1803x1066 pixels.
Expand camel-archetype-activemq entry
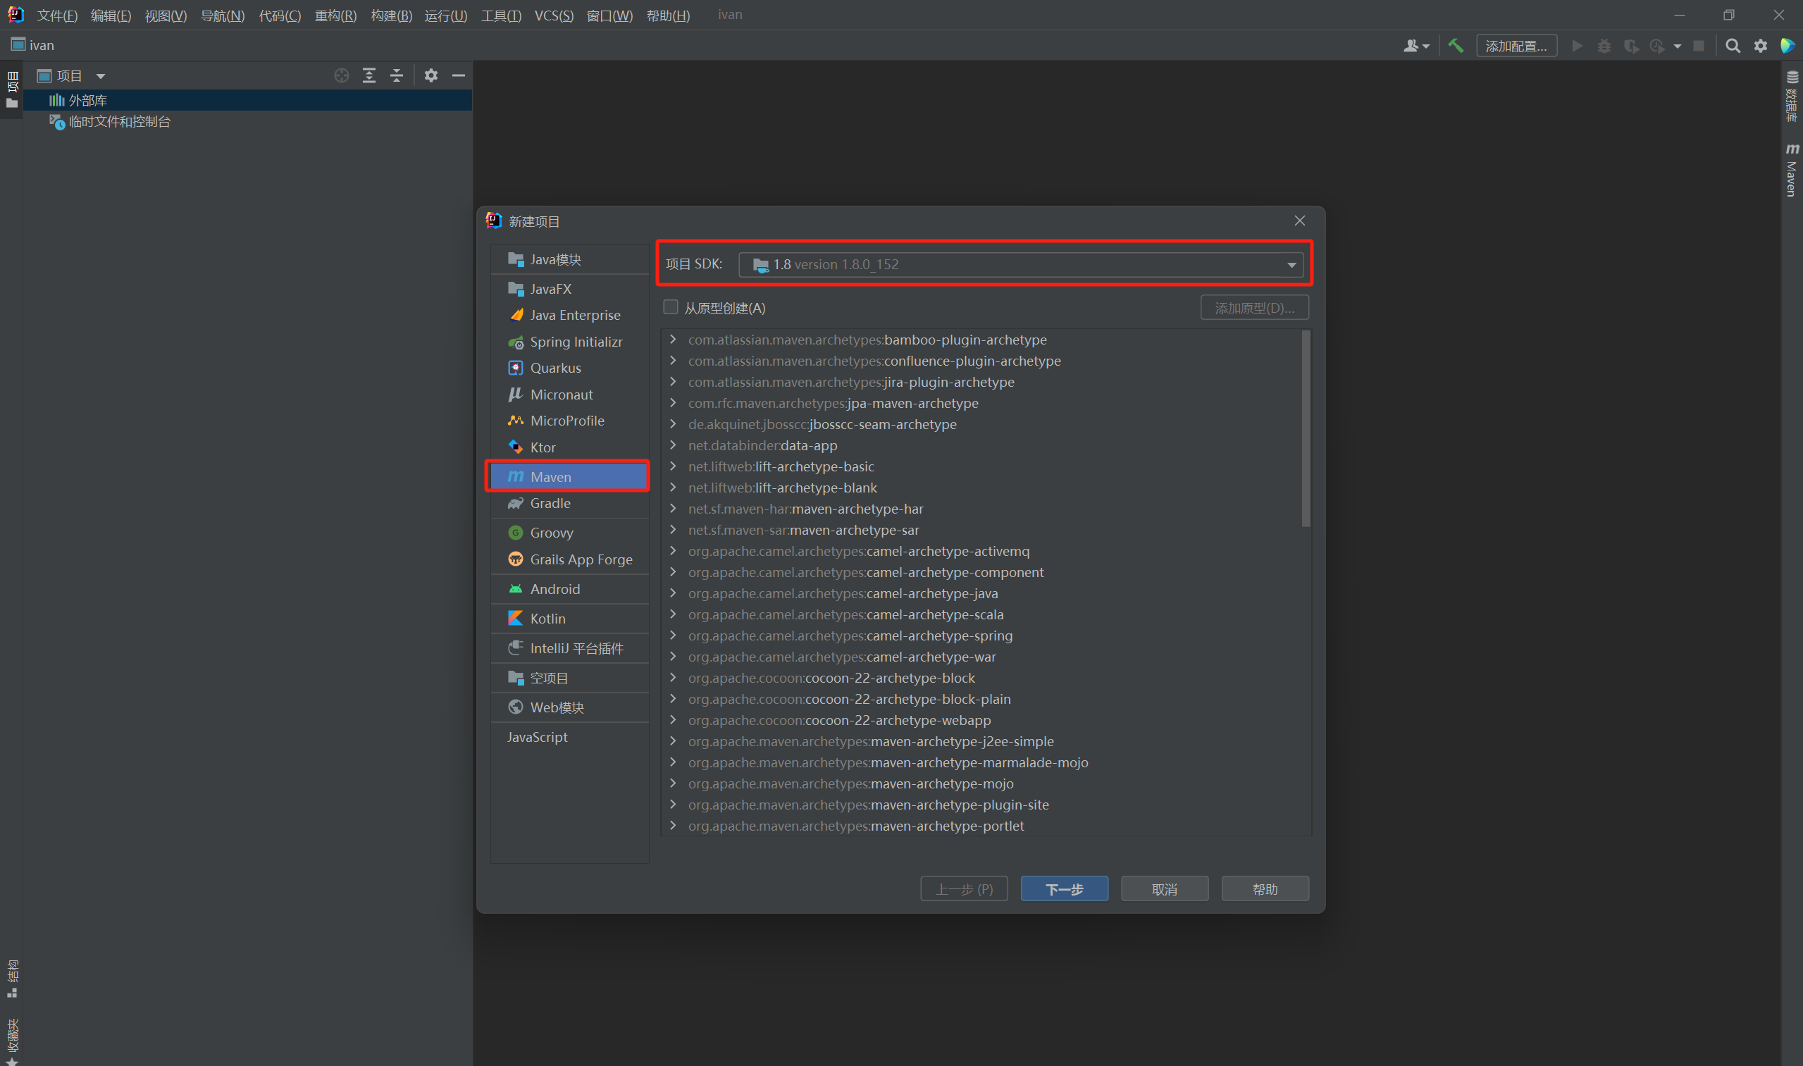pyautogui.click(x=673, y=551)
